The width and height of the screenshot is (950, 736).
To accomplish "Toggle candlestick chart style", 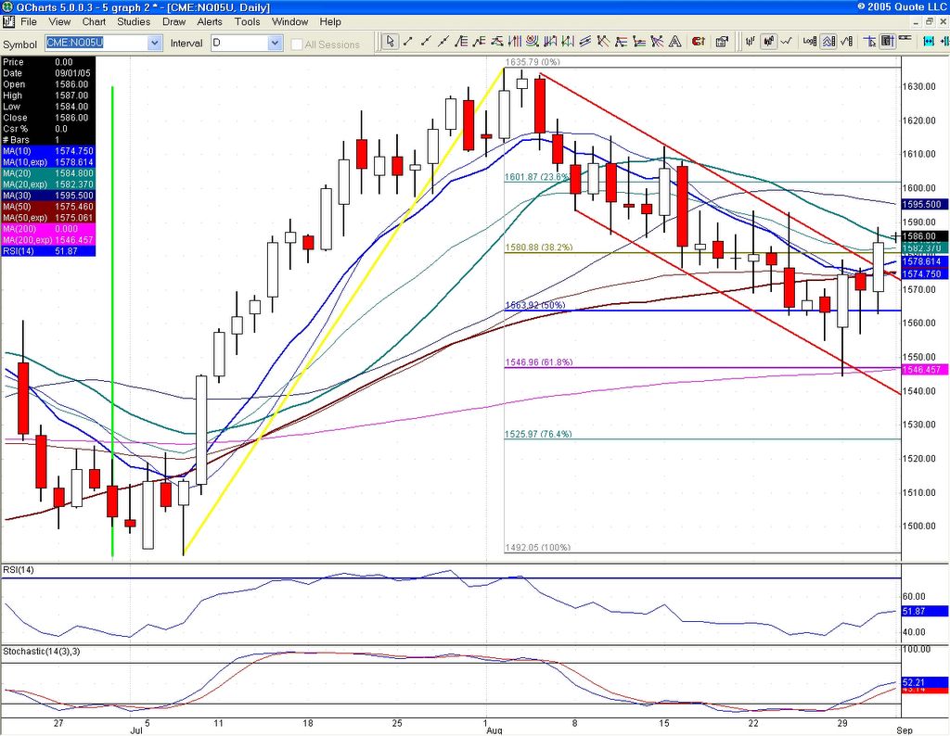I will [x=769, y=41].
